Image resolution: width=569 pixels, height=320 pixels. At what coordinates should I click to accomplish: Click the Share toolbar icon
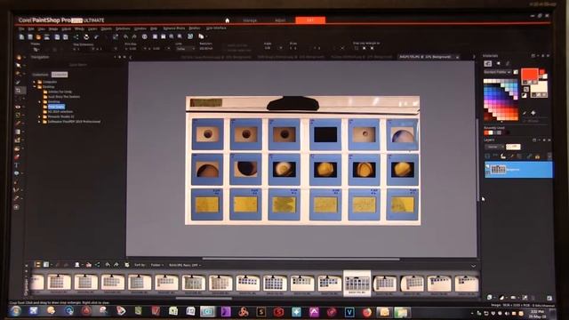[x=76, y=37]
